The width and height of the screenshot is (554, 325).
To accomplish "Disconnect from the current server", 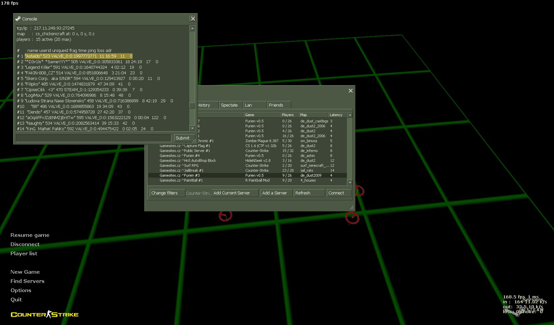I will coord(25,244).
